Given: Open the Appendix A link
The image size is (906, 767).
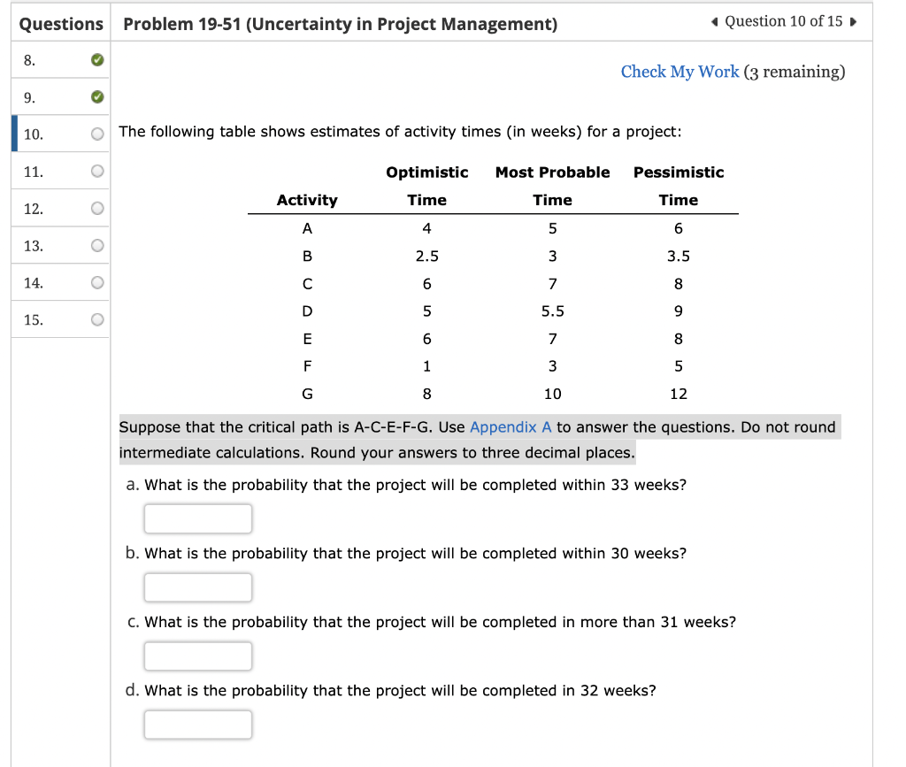Looking at the screenshot, I should click(511, 426).
